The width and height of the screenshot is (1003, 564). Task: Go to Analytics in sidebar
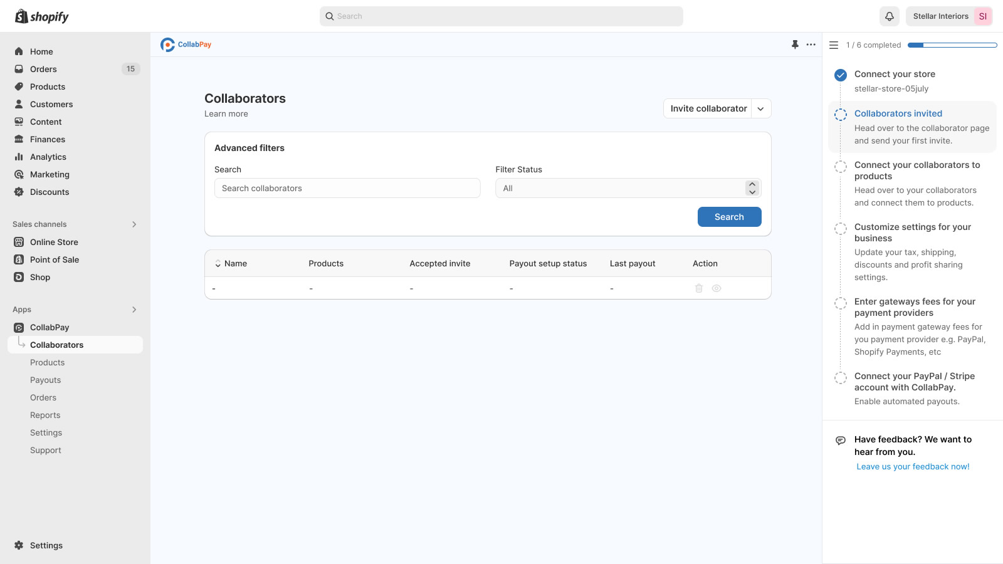48,157
